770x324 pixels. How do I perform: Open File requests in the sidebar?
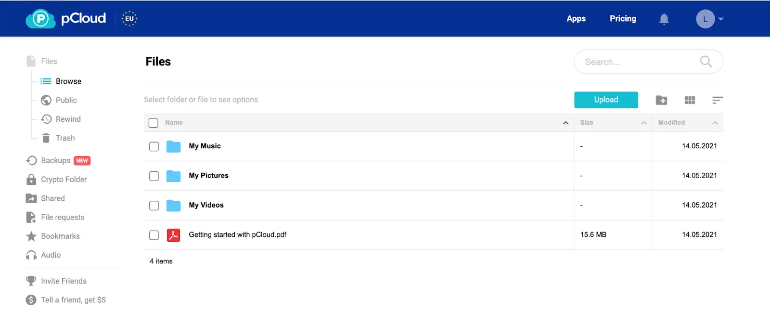[63, 217]
